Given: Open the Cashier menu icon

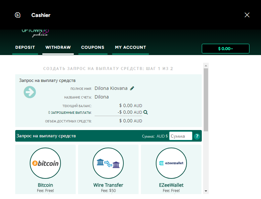Looking at the screenshot, I should (18, 15).
